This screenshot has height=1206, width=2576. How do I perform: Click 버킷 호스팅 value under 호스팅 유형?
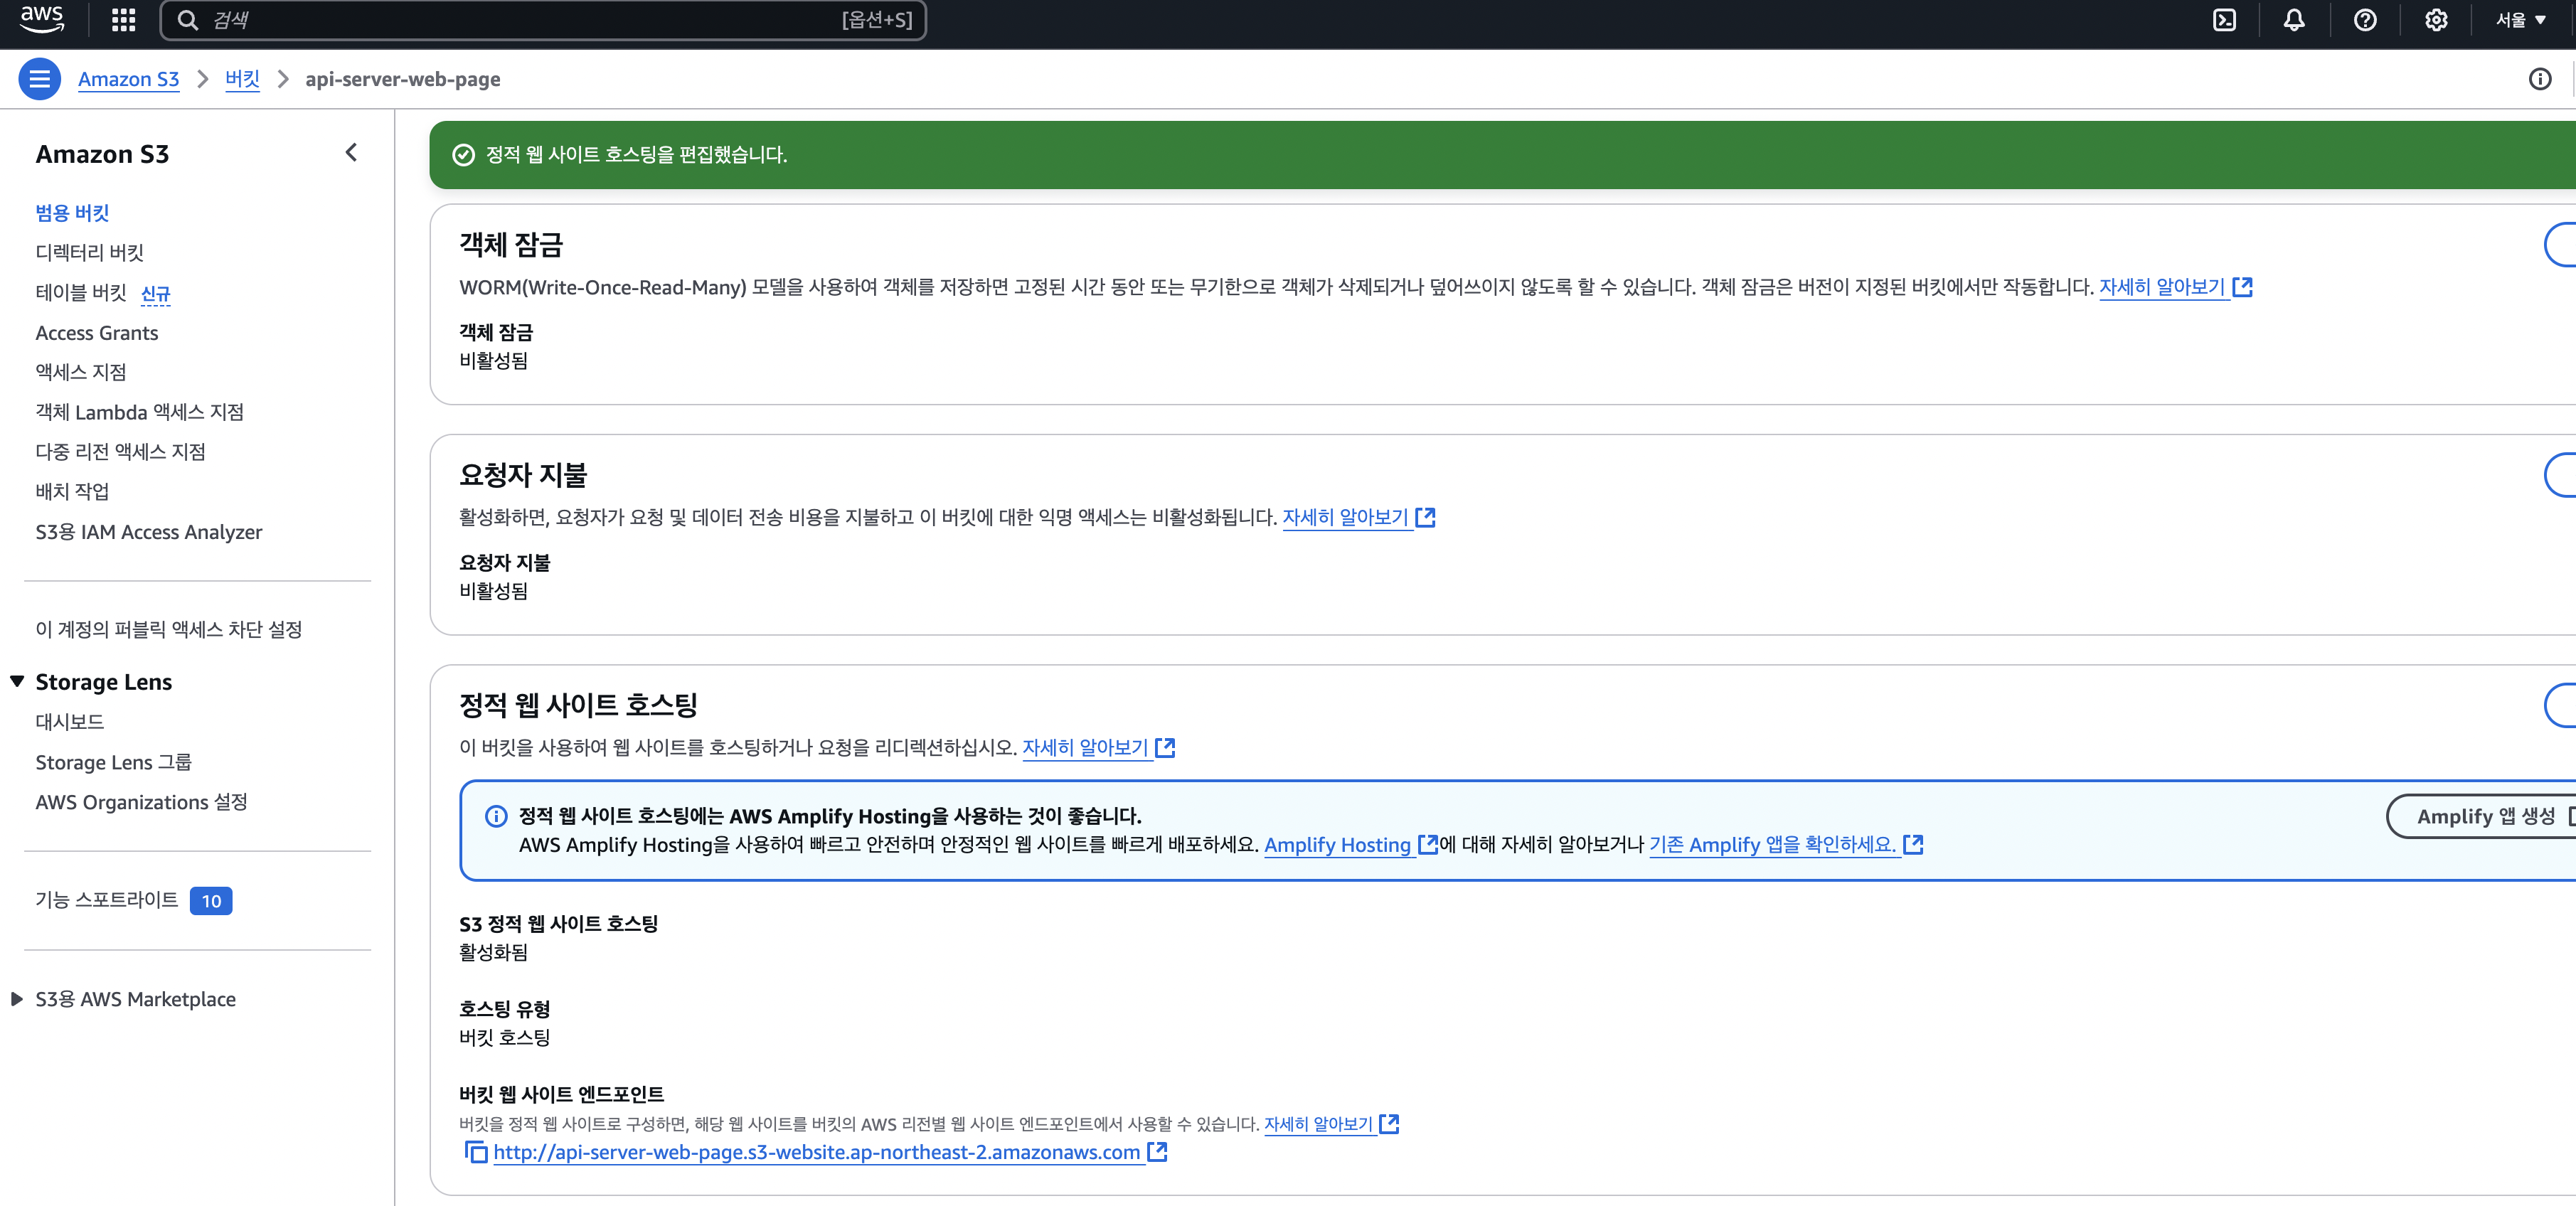(505, 1037)
